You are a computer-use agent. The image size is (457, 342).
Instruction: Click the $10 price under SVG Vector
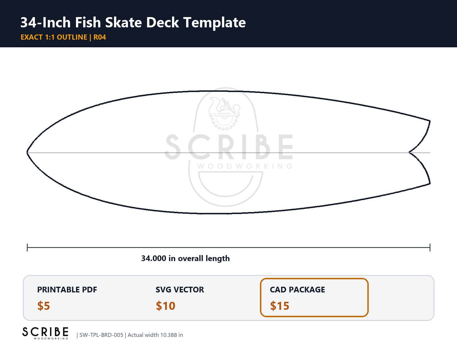point(165,306)
